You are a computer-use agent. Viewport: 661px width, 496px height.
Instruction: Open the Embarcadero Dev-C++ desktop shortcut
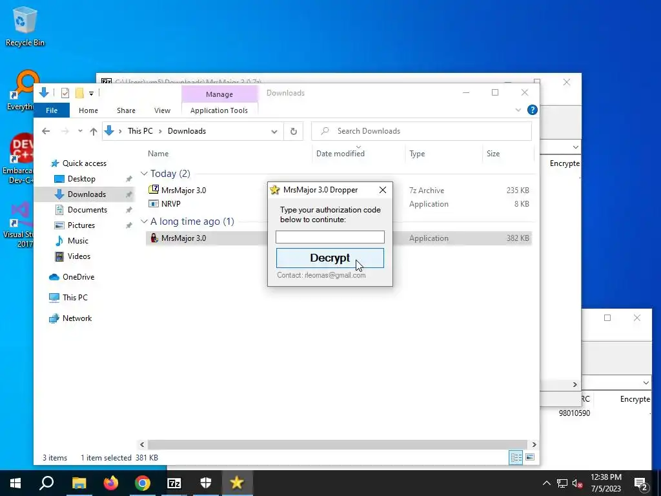(17, 158)
